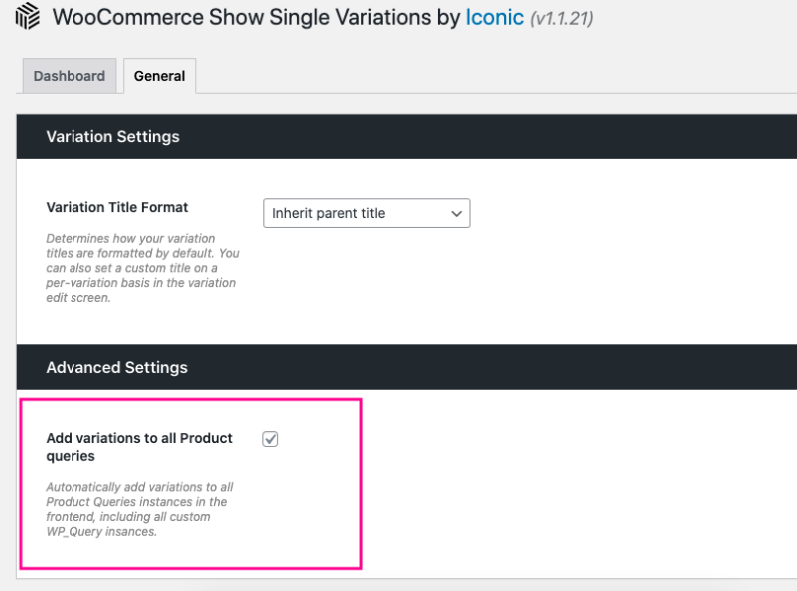The height and width of the screenshot is (591, 797).
Task: Click the 'WP_Query insances' line of help text
Action: click(101, 532)
